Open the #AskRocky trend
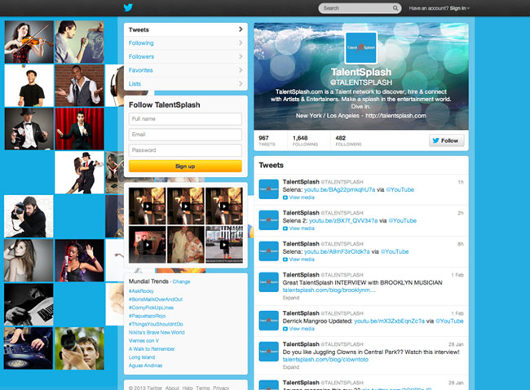530x390 pixels. pyautogui.click(x=141, y=291)
